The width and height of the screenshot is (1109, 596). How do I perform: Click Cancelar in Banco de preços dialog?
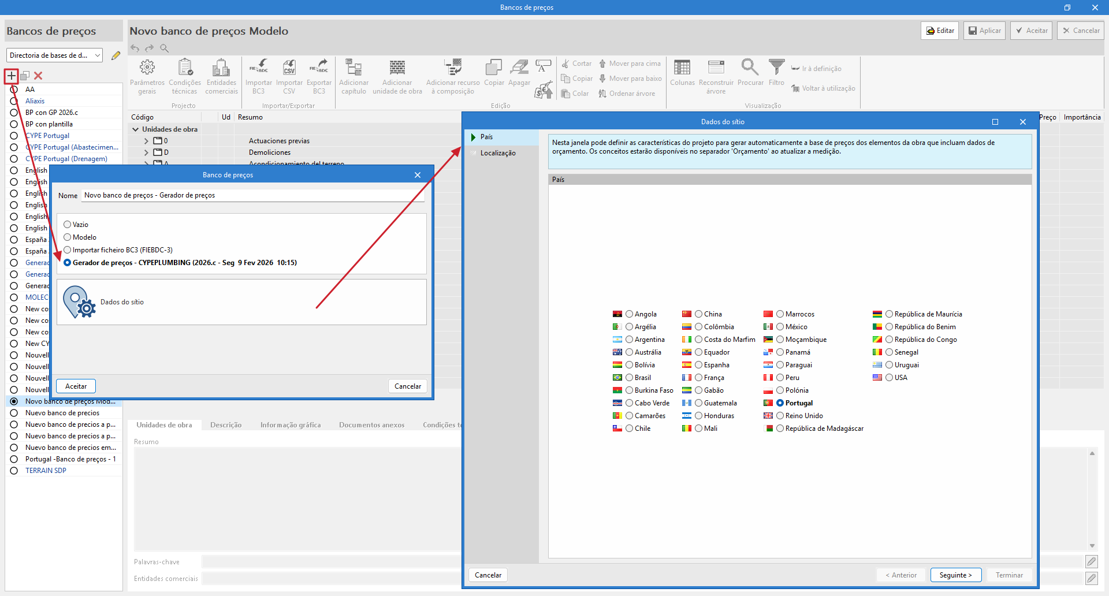(x=408, y=386)
